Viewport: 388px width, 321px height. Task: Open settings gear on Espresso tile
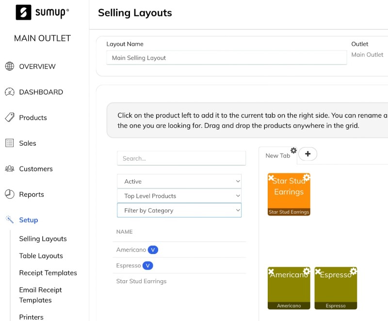(x=353, y=271)
